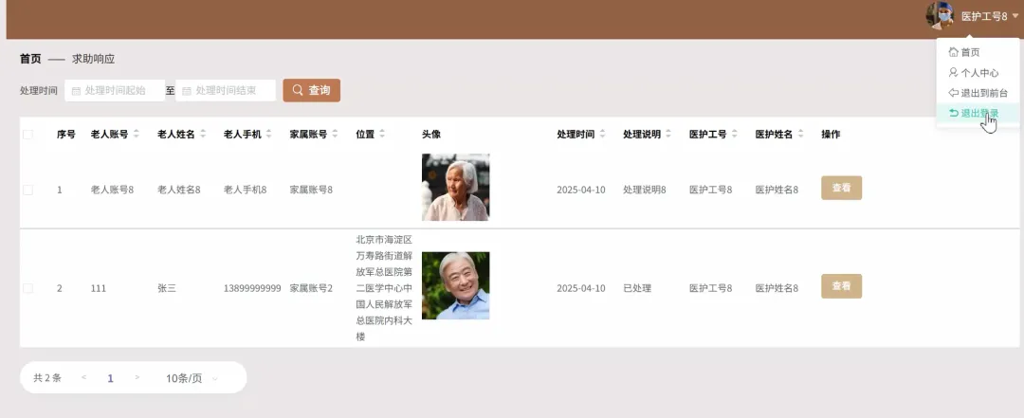Sort by 医护工号 column arrows

click(x=735, y=134)
